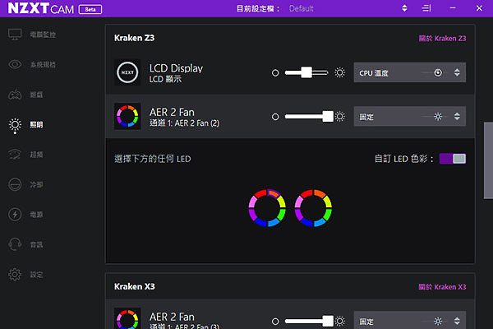Click the Kraken X3 AER 2 Fan ring icon
The width and height of the screenshot is (493, 329).
tap(127, 318)
